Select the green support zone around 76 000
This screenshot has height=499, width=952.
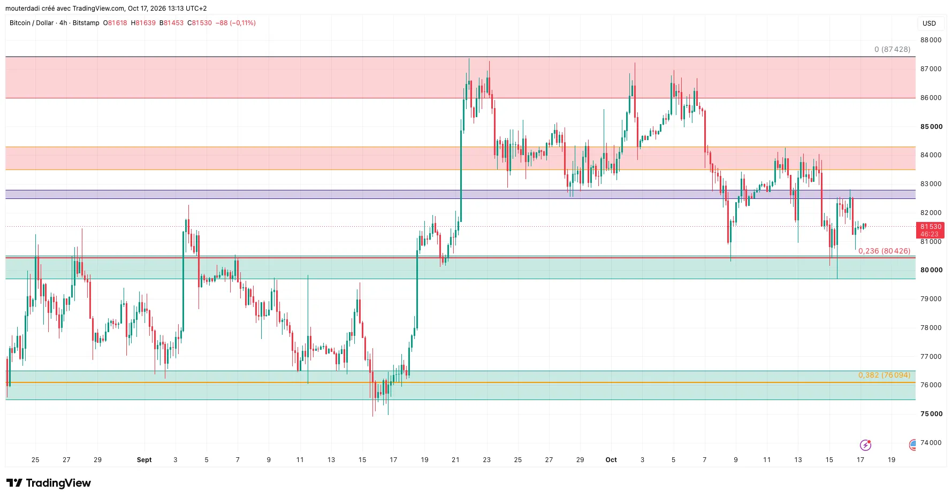tap(460, 386)
